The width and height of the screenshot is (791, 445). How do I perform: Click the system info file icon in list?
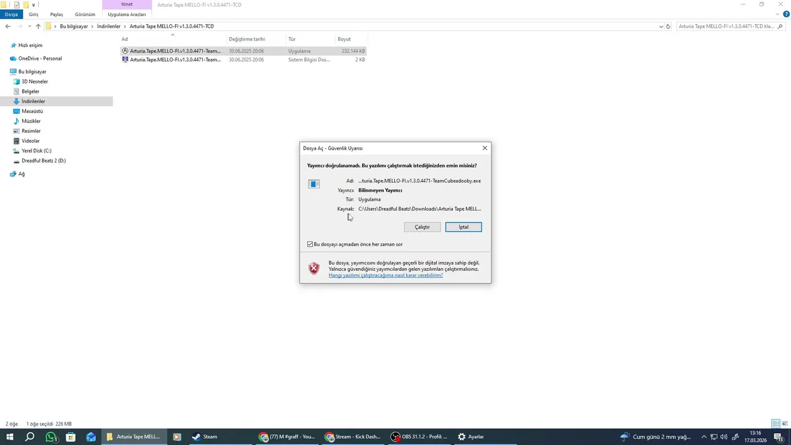pos(125,59)
